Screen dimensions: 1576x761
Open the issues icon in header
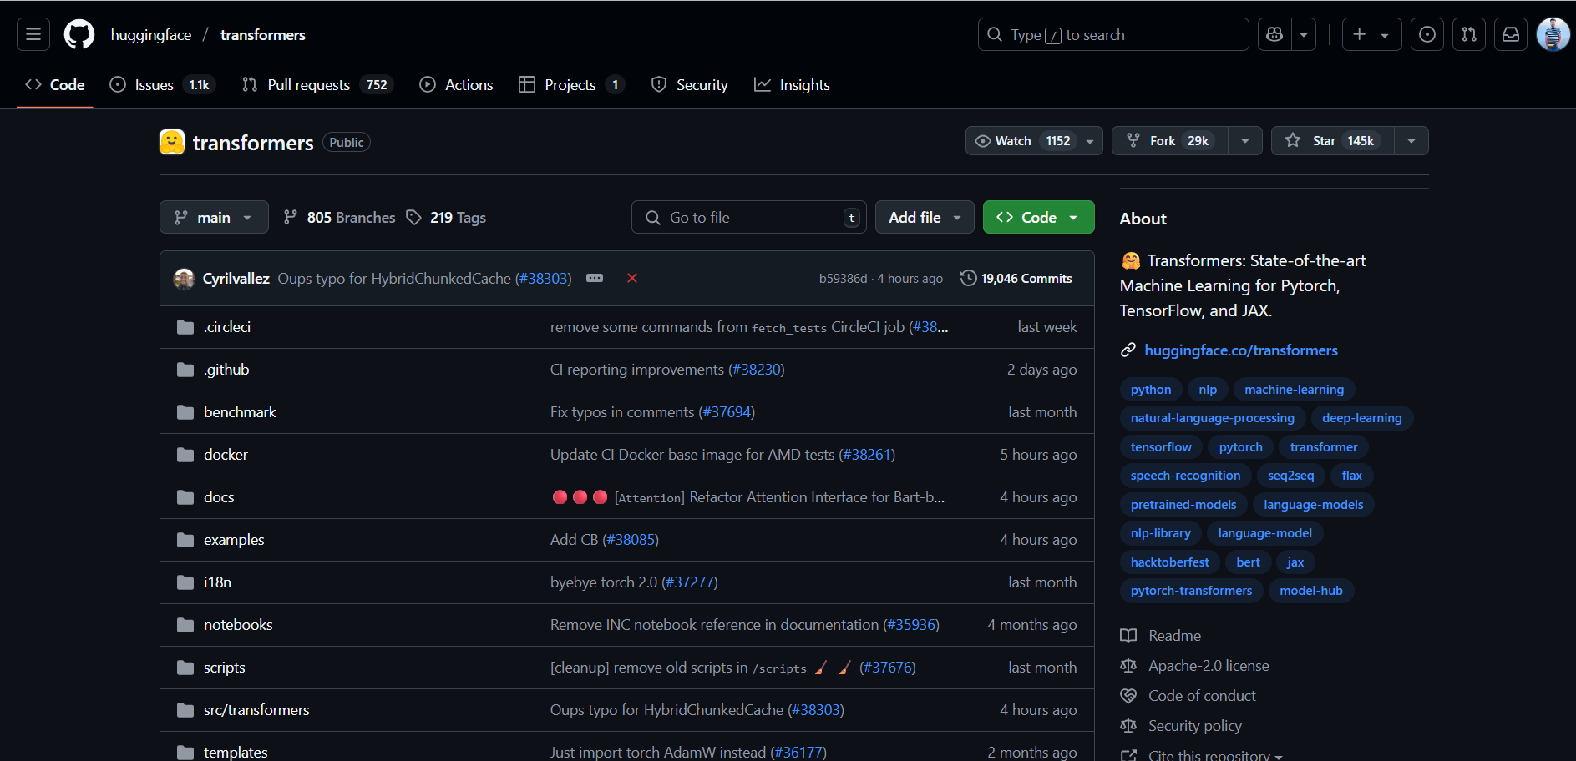[1427, 34]
